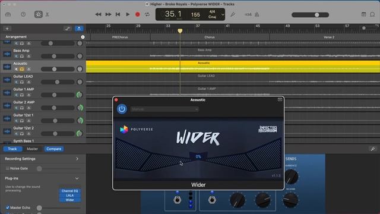Open the LALA plug-in slot
Screen dimensions: 380x214
[x=70, y=196]
